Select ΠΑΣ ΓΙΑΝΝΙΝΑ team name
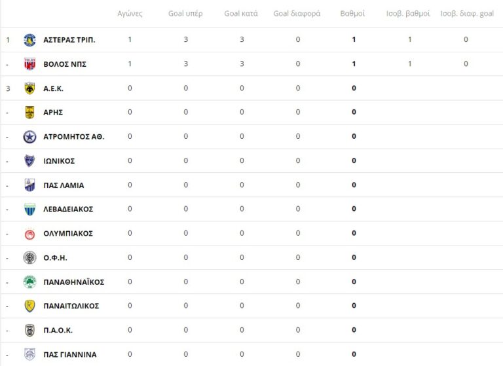The image size is (503, 366). tap(69, 354)
